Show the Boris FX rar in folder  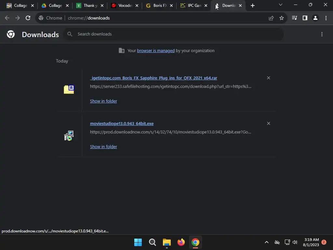103,101
